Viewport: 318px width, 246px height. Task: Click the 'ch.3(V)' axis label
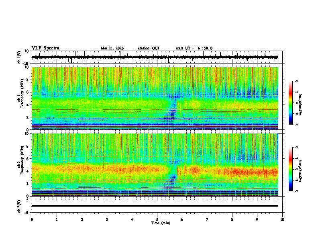pyautogui.click(x=19, y=206)
